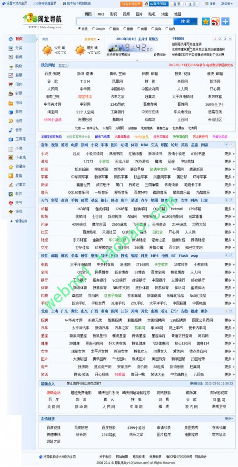Open the 股票 sidebar item
The width and height of the screenshot is (238, 467).
19,75
